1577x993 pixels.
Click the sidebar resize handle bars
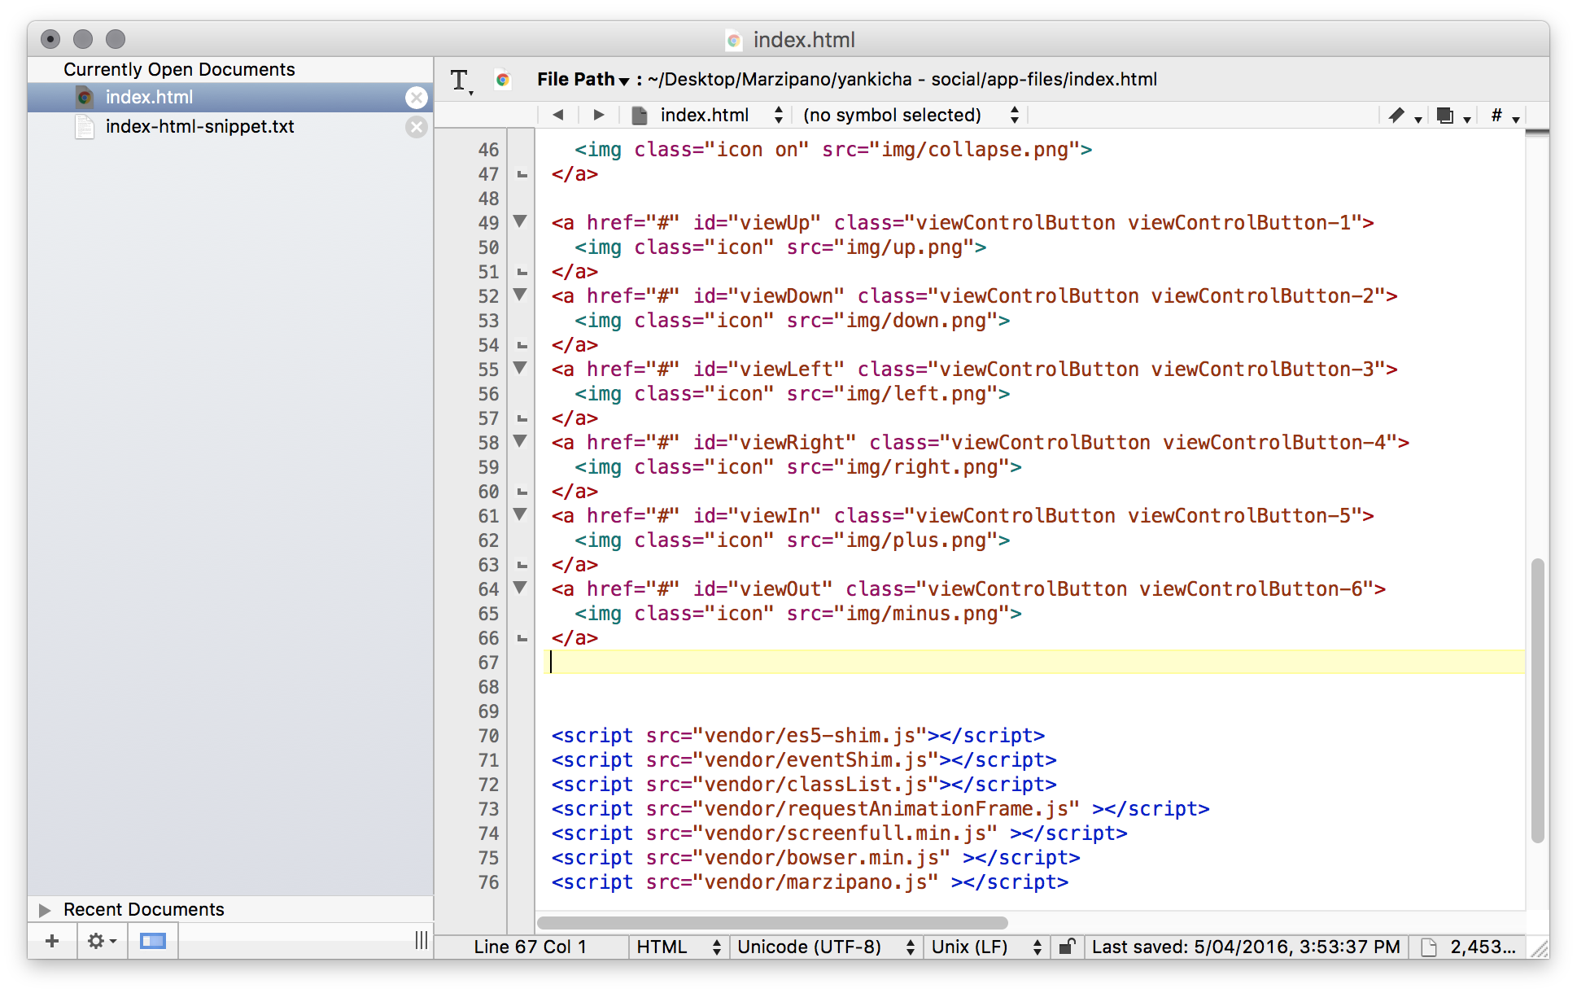421,941
